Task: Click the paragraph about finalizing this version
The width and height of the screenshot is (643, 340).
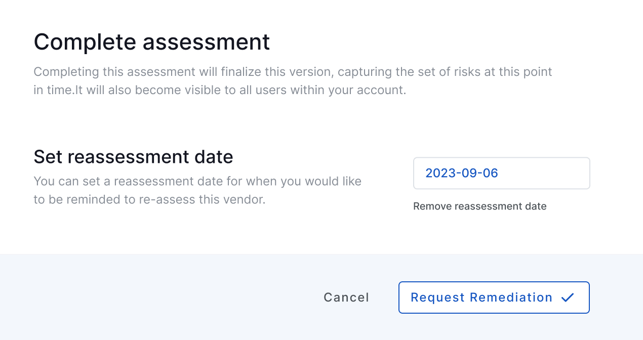Action: 293,81
